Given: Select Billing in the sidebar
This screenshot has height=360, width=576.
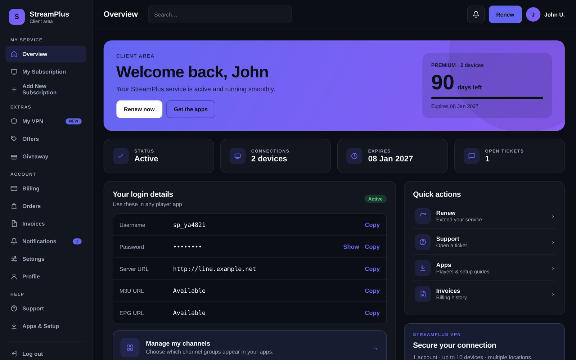Looking at the screenshot, I should click(x=46, y=188).
